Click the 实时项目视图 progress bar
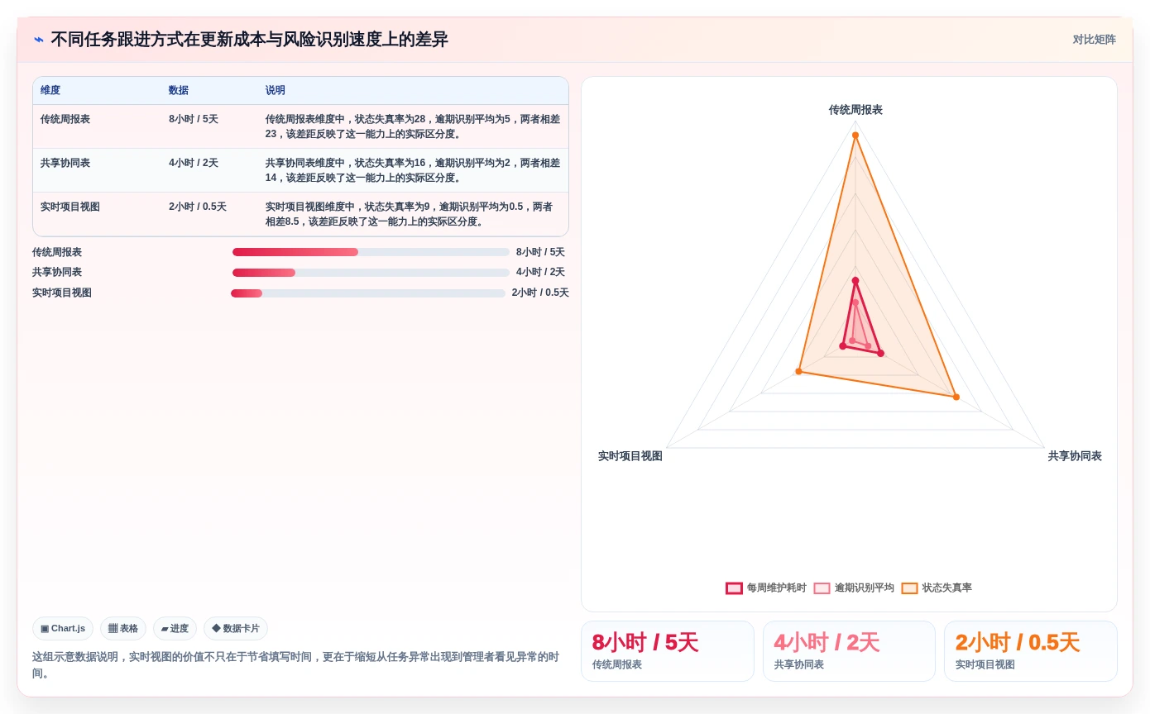 (x=368, y=293)
